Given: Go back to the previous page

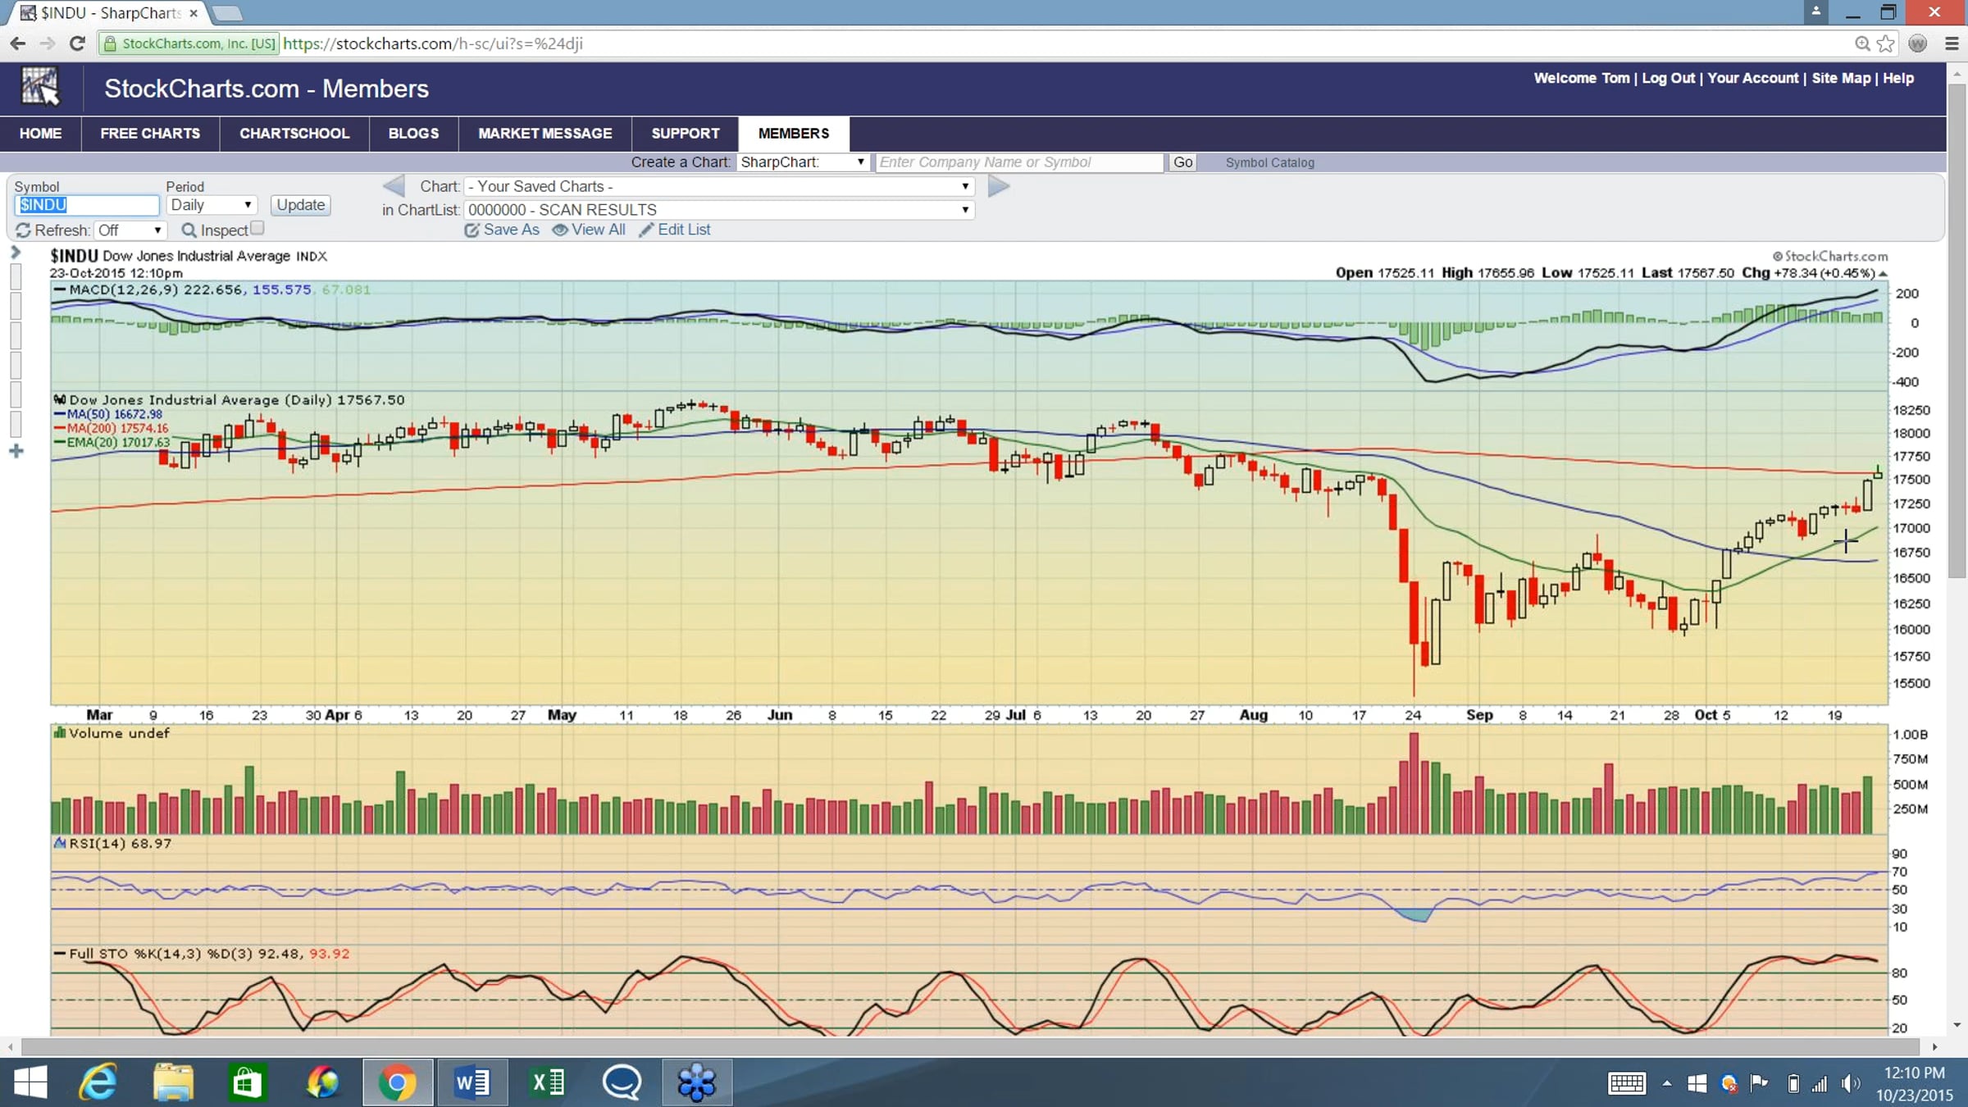Looking at the screenshot, I should [18, 43].
